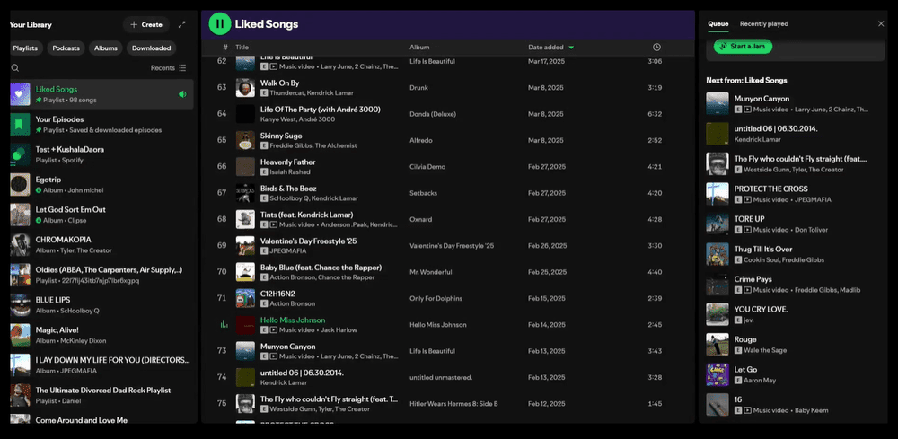Expand Your Library with the arrows icon
The width and height of the screenshot is (898, 439).
tap(182, 24)
